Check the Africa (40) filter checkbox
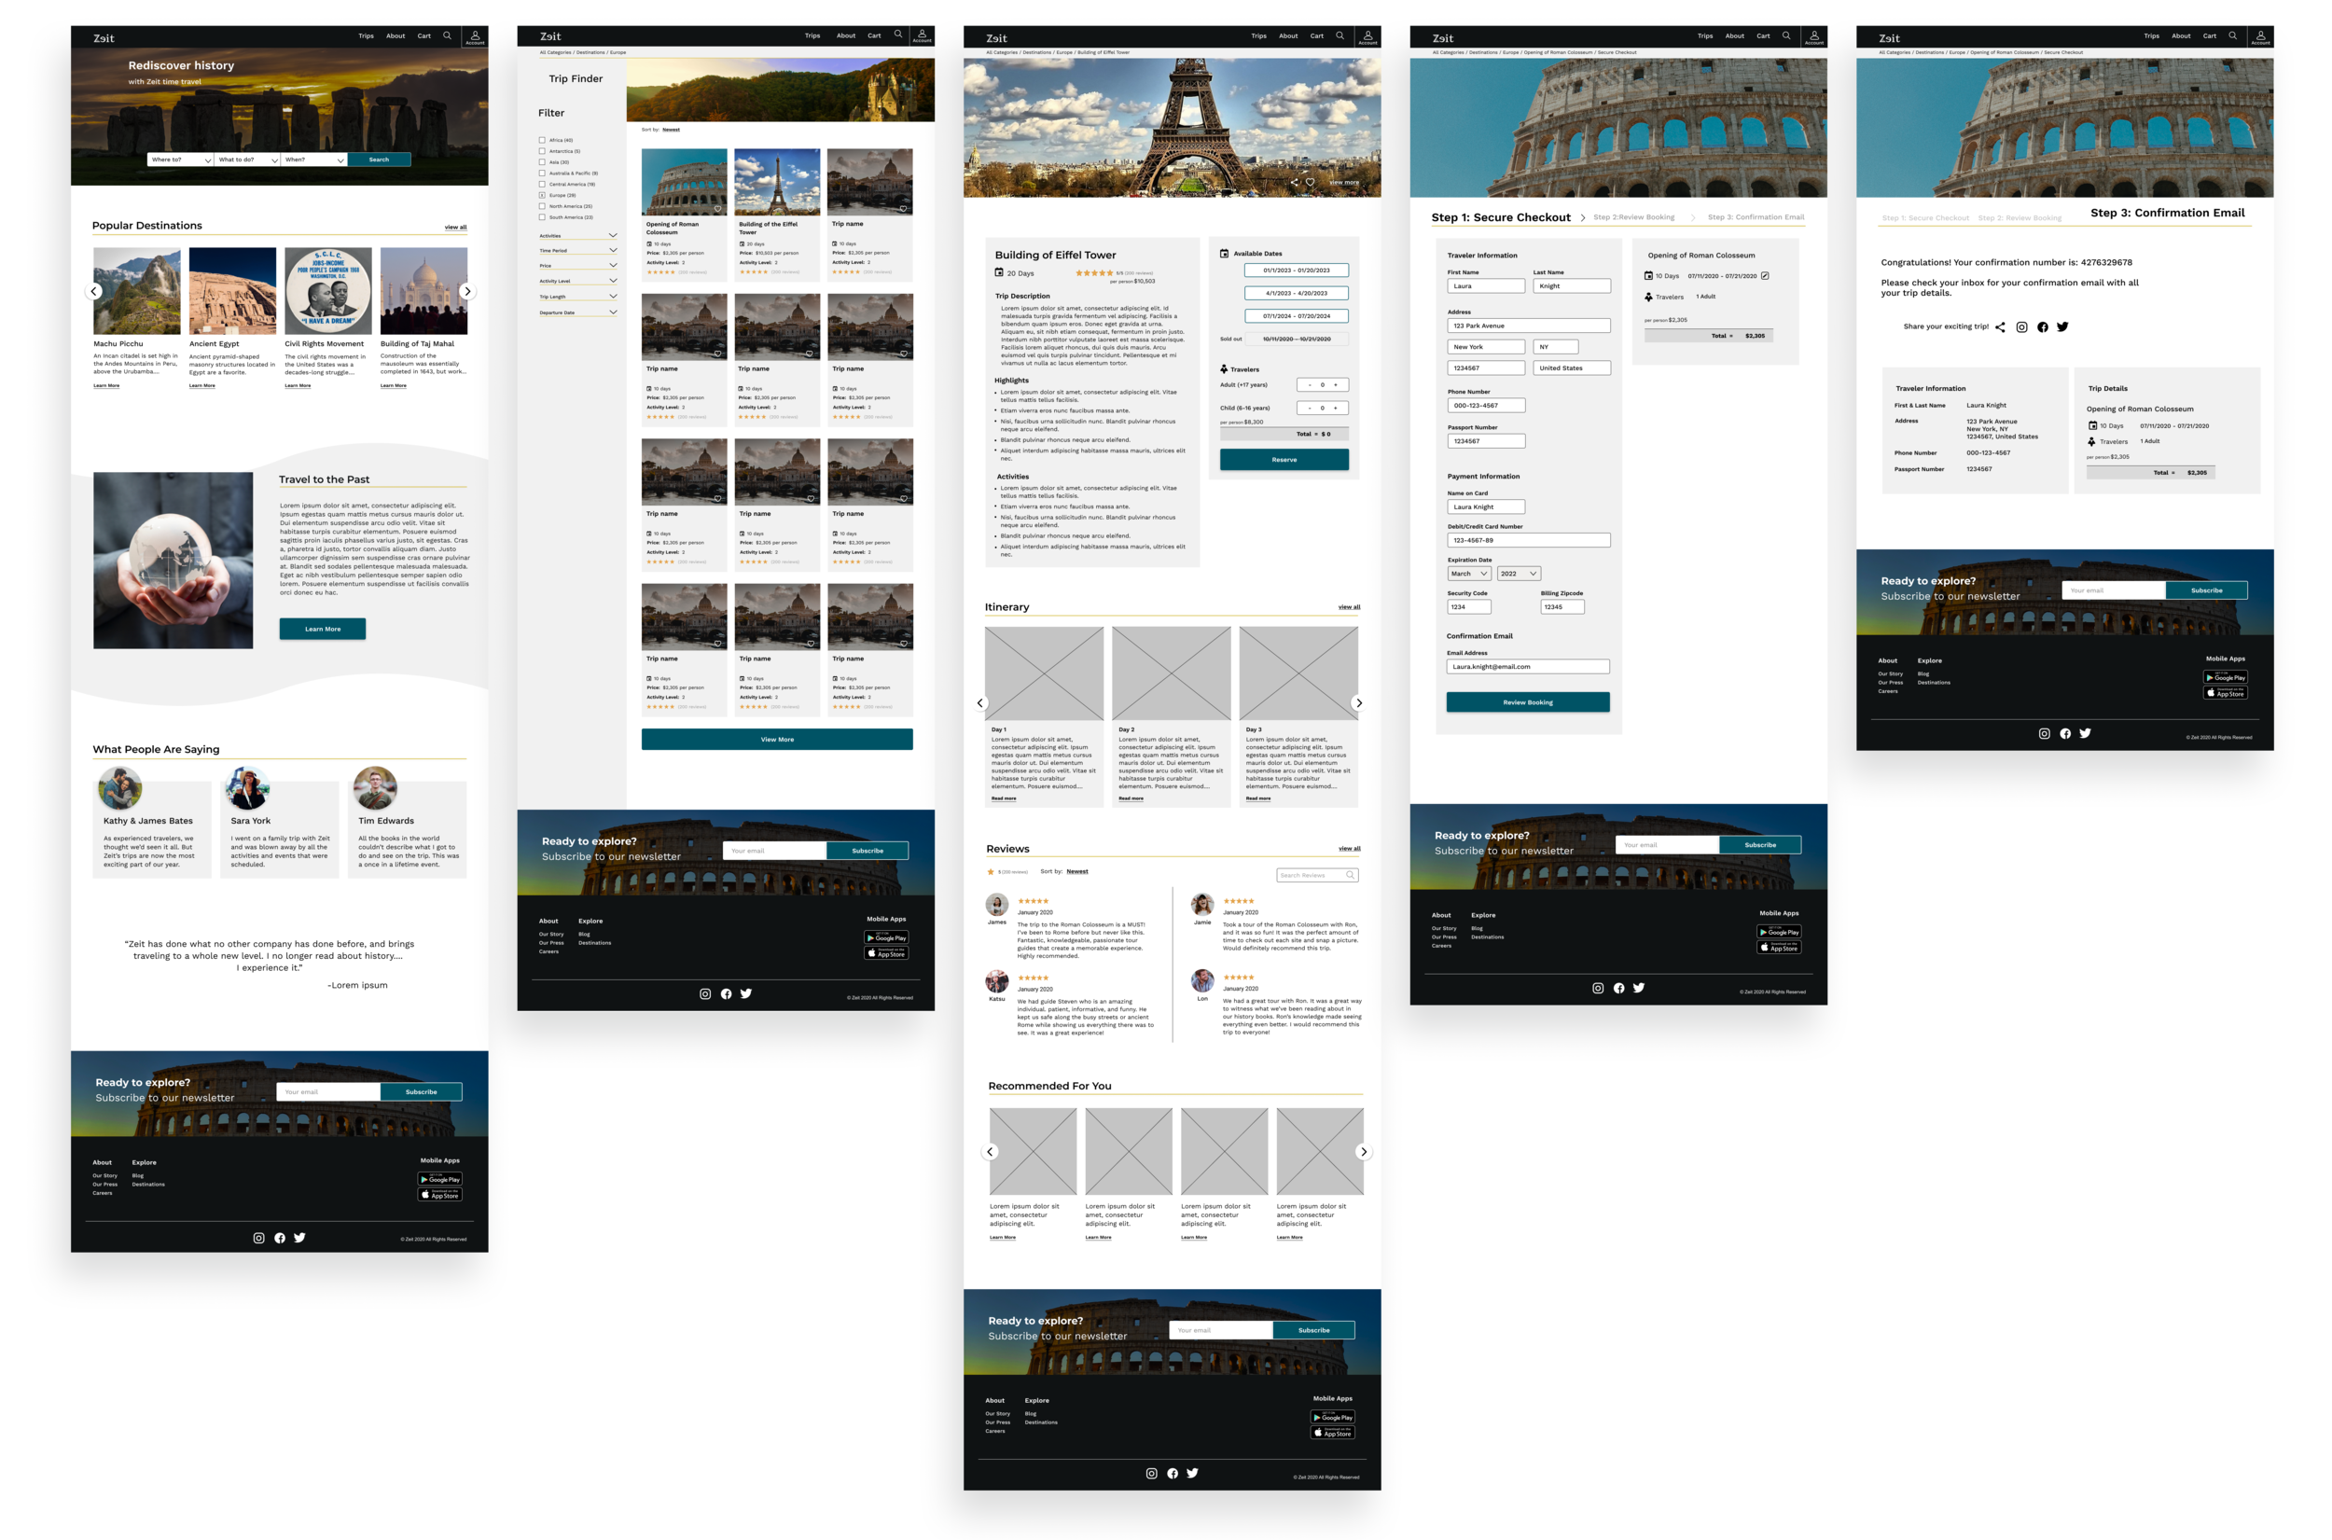Viewport: 2332px width, 1540px height. (x=542, y=141)
